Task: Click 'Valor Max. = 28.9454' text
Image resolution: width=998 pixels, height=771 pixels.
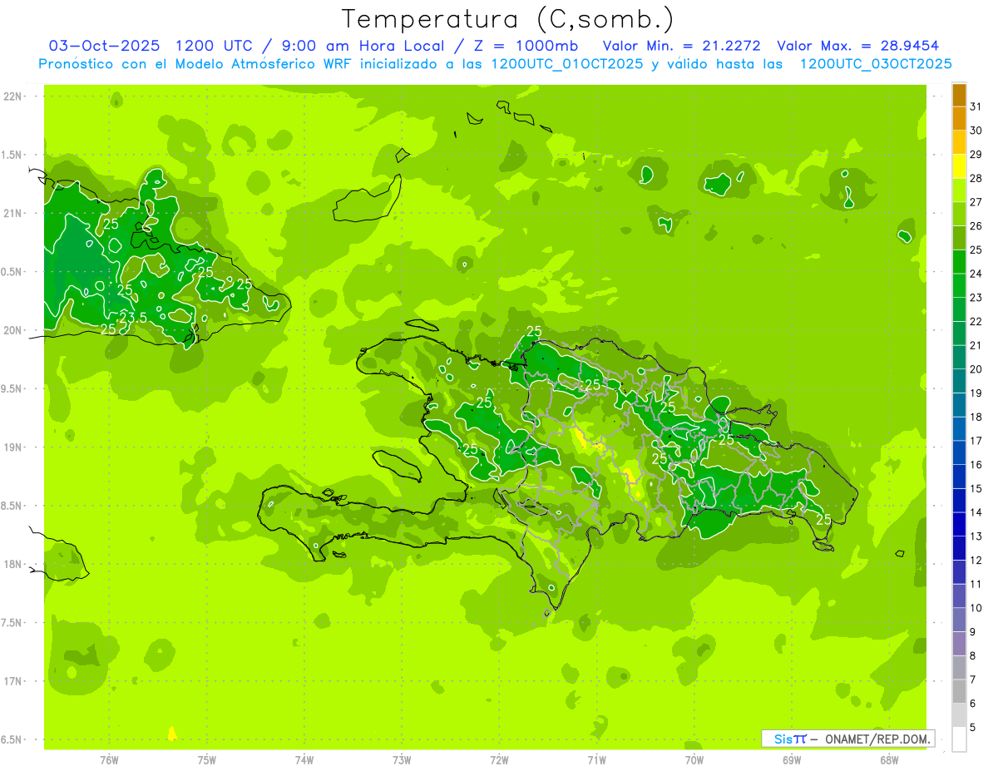Action: 857,46
